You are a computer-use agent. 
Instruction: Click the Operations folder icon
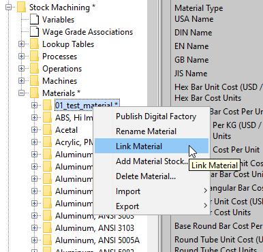coord(34,69)
